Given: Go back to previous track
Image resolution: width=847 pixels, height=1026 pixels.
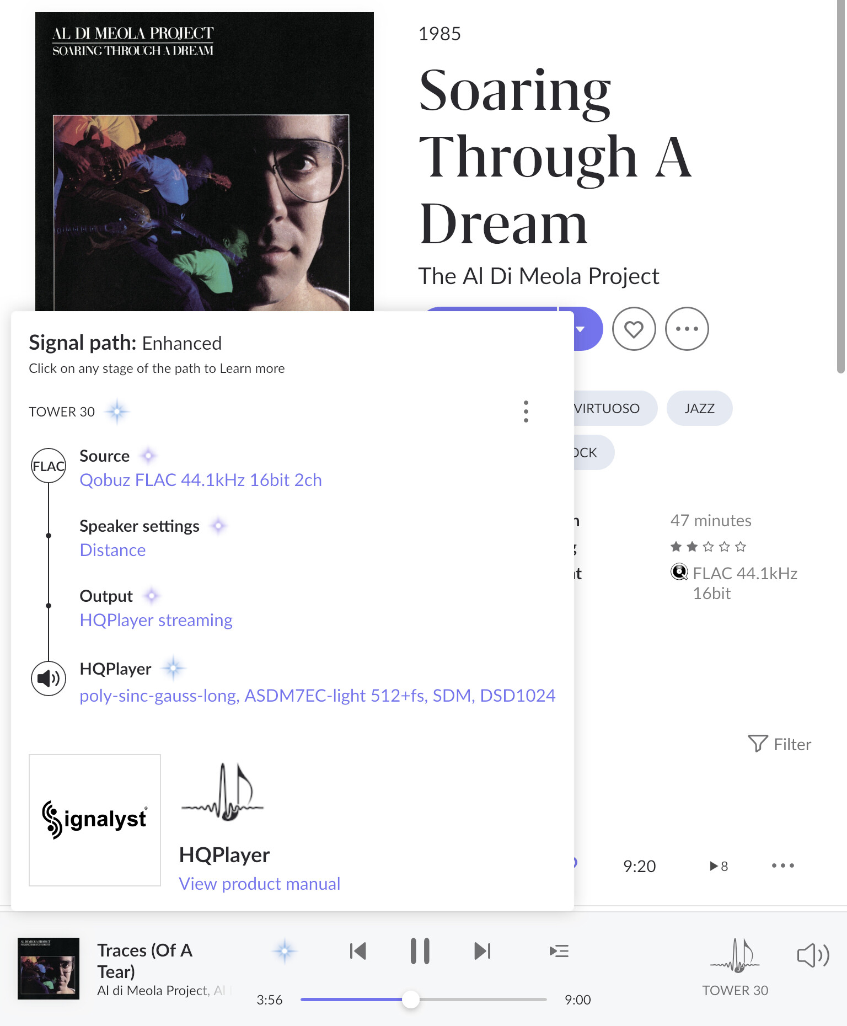Looking at the screenshot, I should coord(358,951).
